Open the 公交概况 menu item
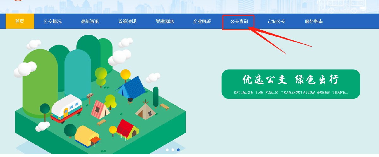This screenshot has width=379, height=157. pos(52,21)
